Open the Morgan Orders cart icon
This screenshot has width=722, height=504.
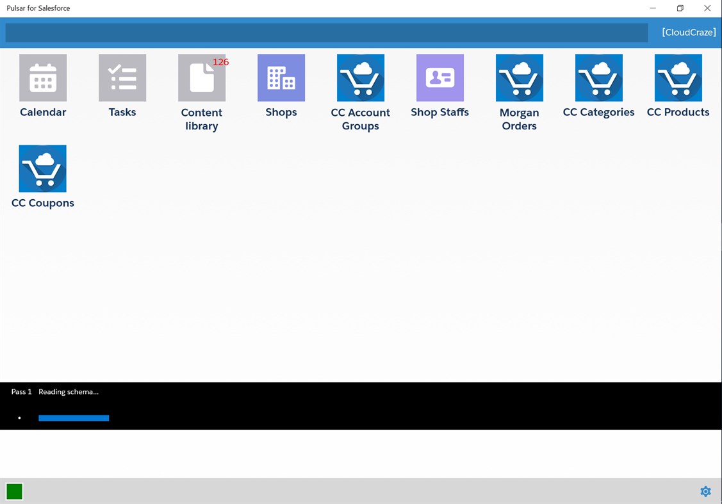519,77
